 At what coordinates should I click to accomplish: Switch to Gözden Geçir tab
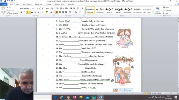coord(59,4)
